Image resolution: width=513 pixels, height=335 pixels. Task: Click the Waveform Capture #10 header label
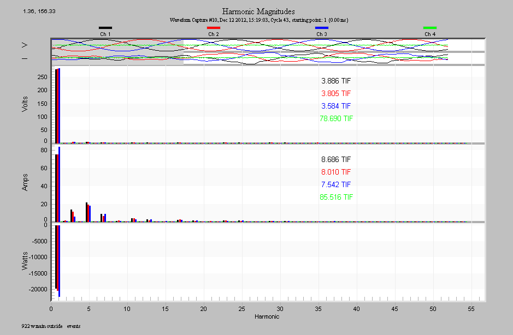tap(259, 19)
